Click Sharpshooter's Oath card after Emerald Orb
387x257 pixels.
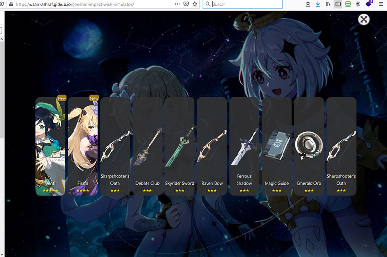(342, 146)
